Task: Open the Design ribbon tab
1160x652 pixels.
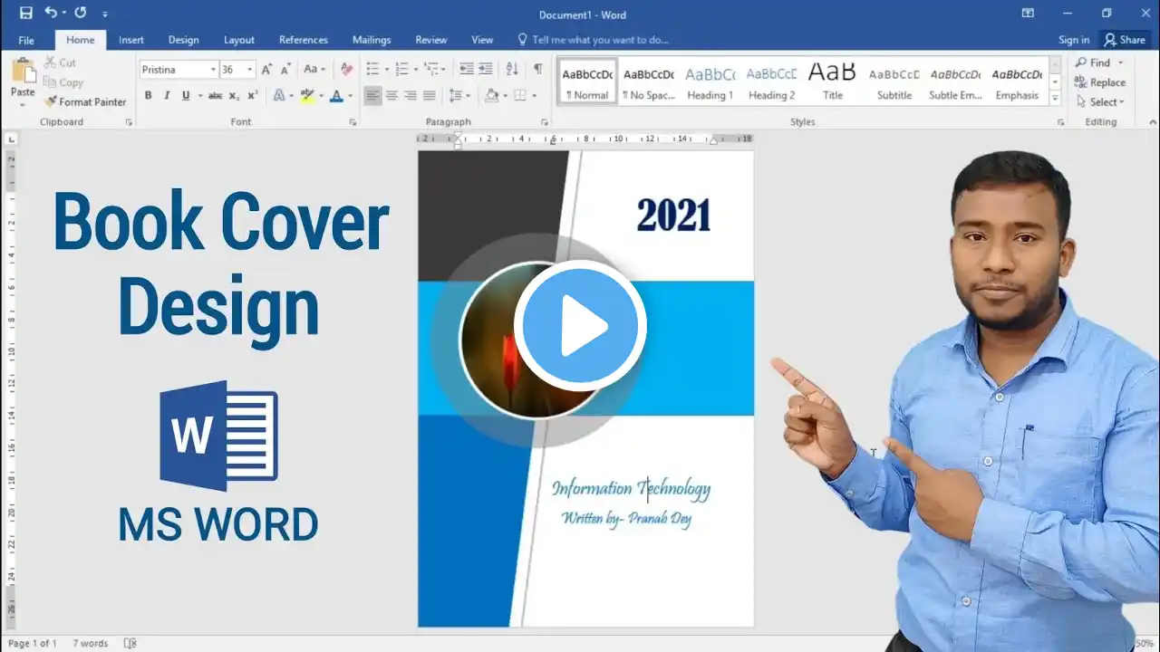Action: pyautogui.click(x=183, y=40)
